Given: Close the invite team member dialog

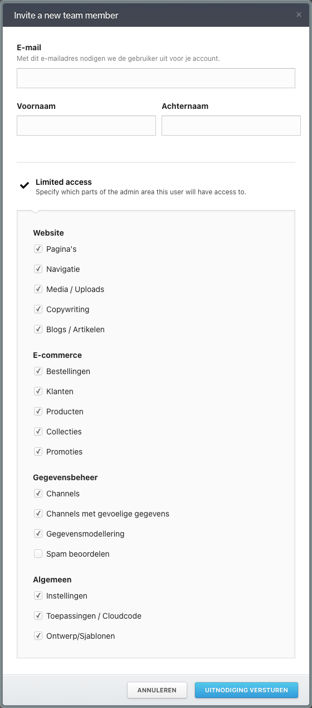Looking at the screenshot, I should click(x=299, y=15).
